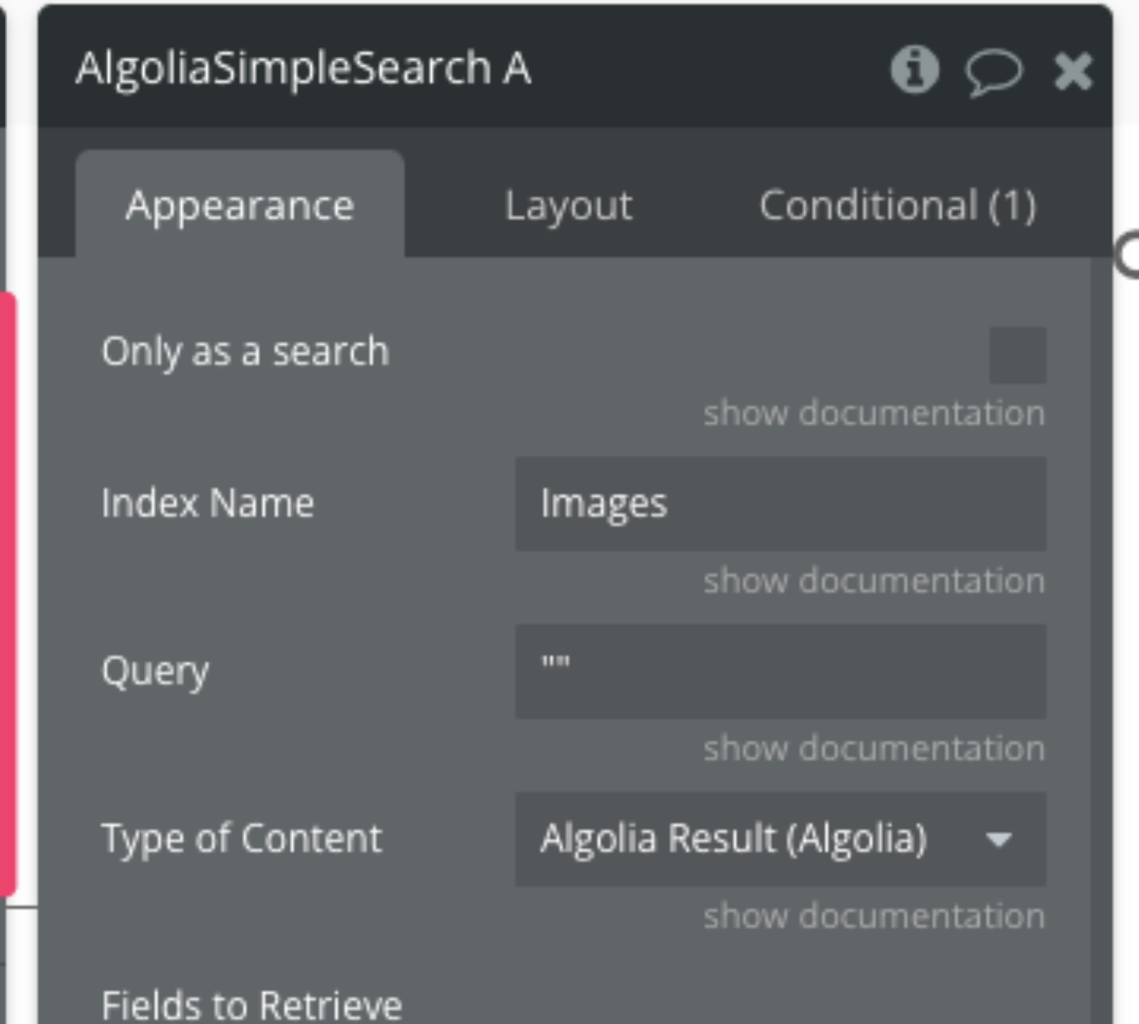The height and width of the screenshot is (1024, 1139).
Task: Open the element info reference icon
Action: click(x=914, y=70)
